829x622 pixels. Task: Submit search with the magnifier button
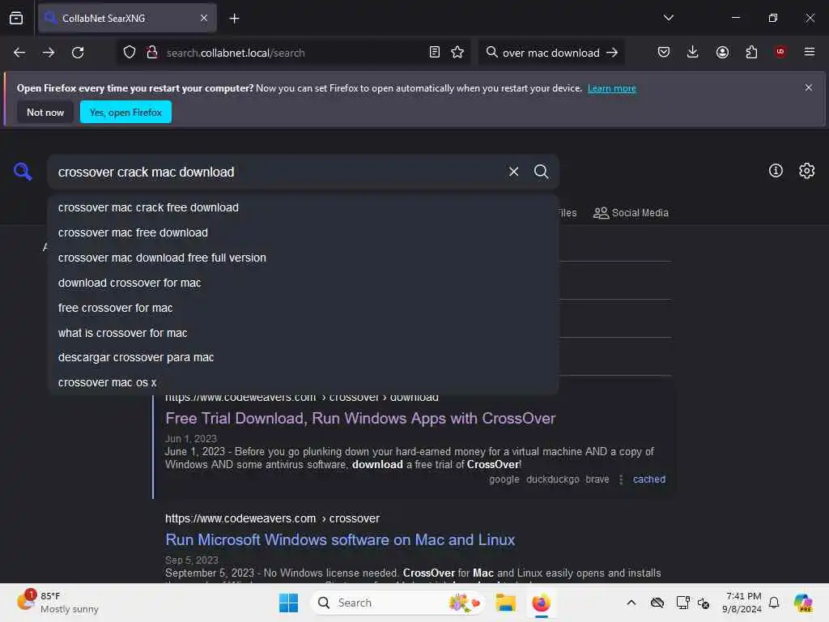(541, 172)
